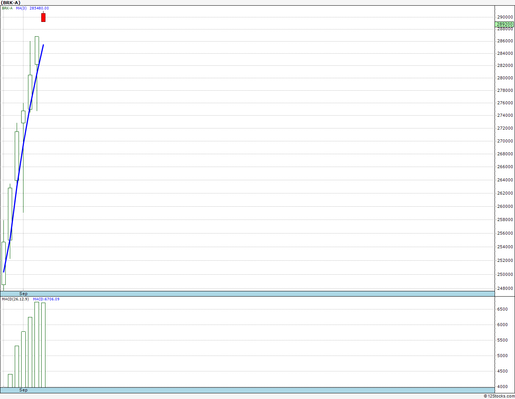Click the lowest green candlestick near 250000
Viewport: 515px width, 399px height.
click(x=3, y=263)
